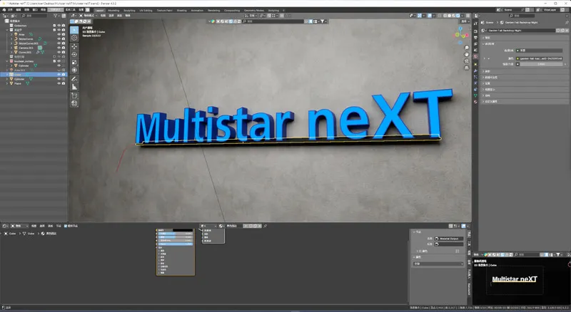The image size is (571, 312).
Task: Hide the Plane object in outliner
Action: tap(59, 83)
